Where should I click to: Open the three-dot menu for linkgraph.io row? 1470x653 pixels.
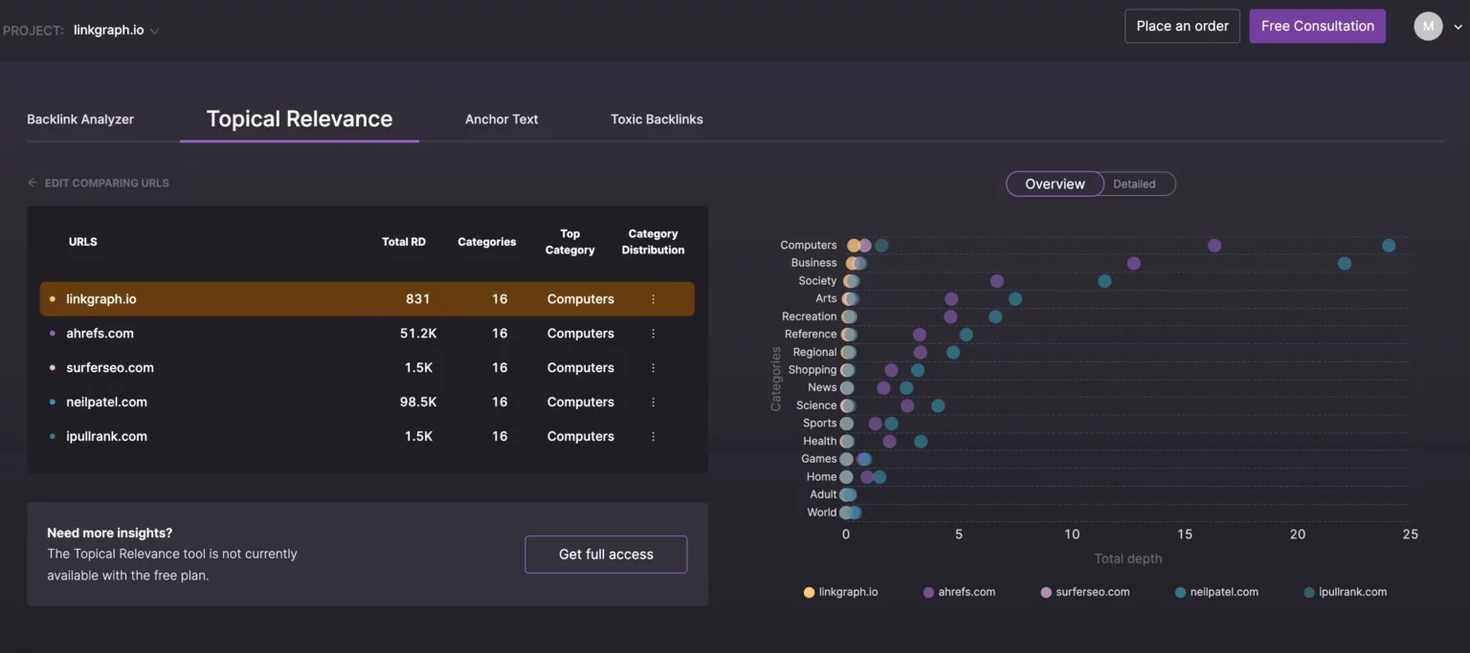coord(653,299)
